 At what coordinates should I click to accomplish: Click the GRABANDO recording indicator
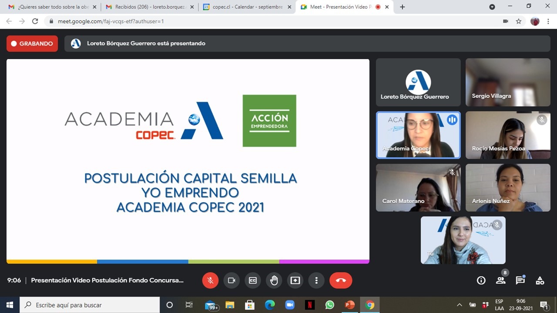pyautogui.click(x=32, y=43)
